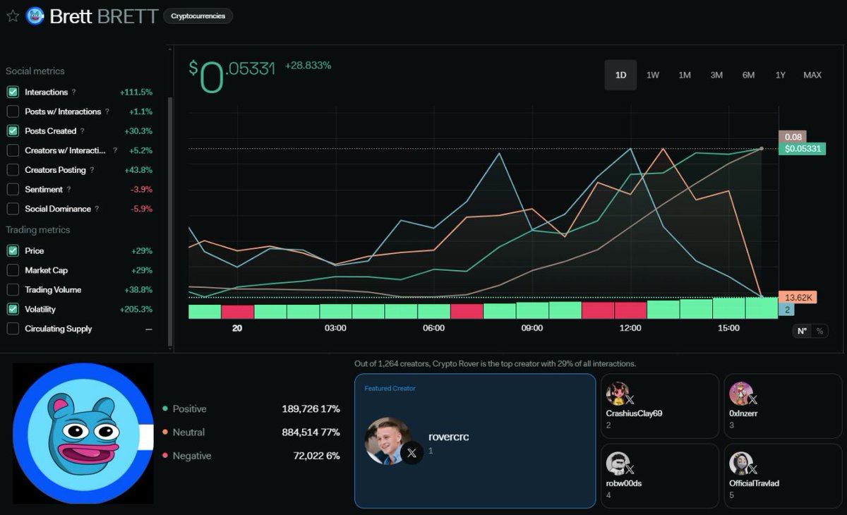Click rovercrc featured creator photo
Screen dimensions: 847x515
388,441
